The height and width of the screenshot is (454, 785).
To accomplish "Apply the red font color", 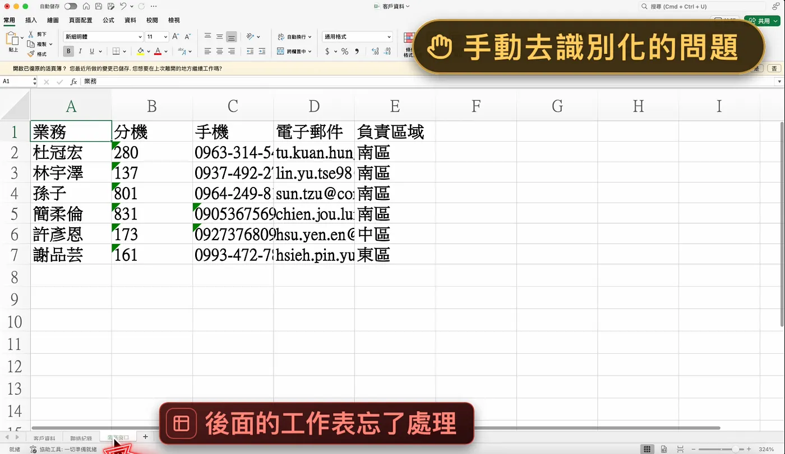I will 158,52.
